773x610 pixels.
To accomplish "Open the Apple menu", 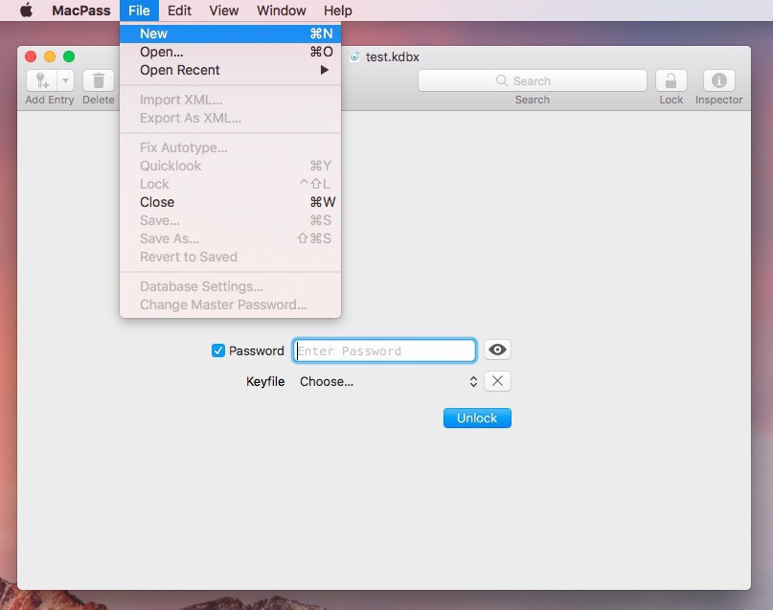I will click(27, 11).
